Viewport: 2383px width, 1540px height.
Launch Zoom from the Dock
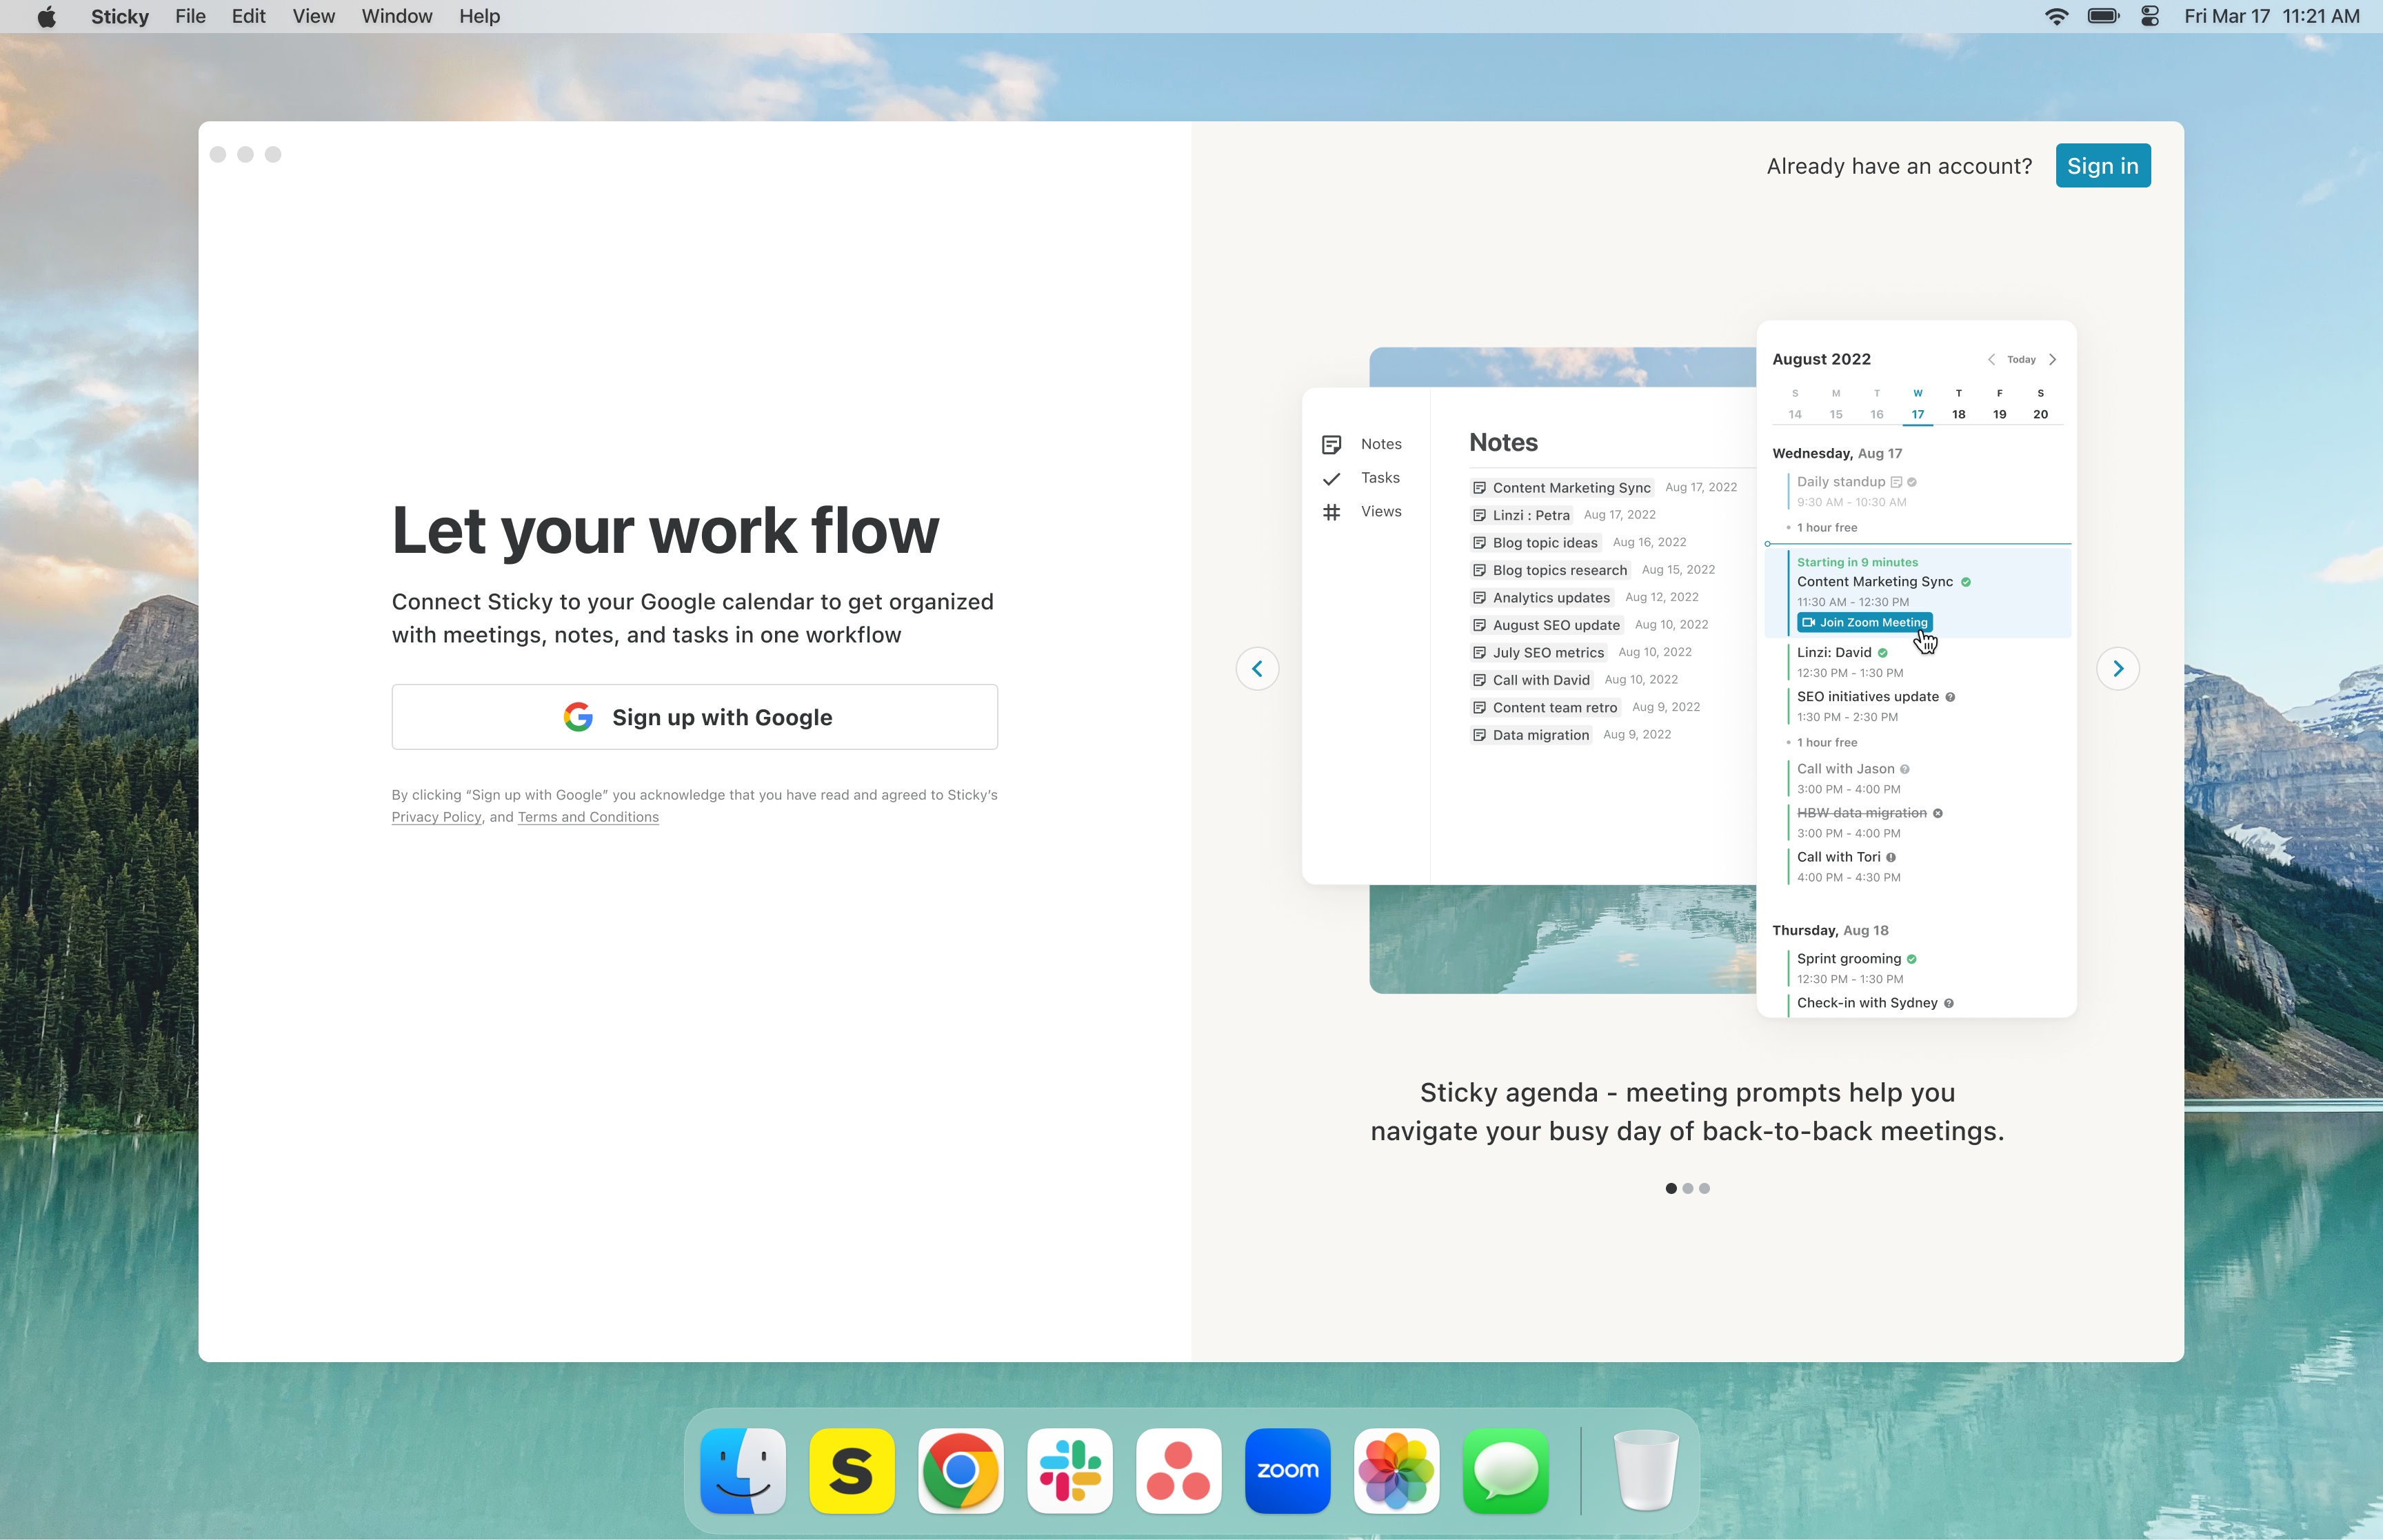click(1287, 1470)
